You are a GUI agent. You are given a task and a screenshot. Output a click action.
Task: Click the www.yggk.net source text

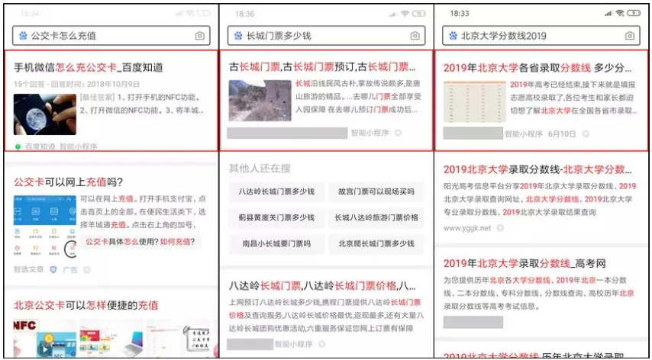coord(467,228)
